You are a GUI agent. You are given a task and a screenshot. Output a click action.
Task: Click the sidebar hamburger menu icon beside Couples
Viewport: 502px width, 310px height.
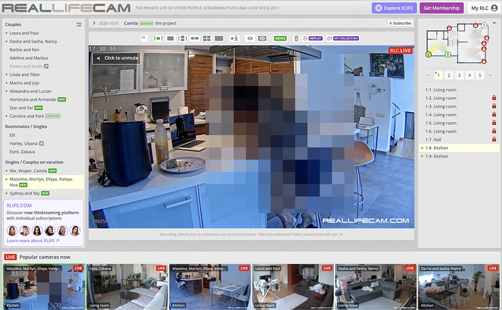pyautogui.click(x=79, y=25)
